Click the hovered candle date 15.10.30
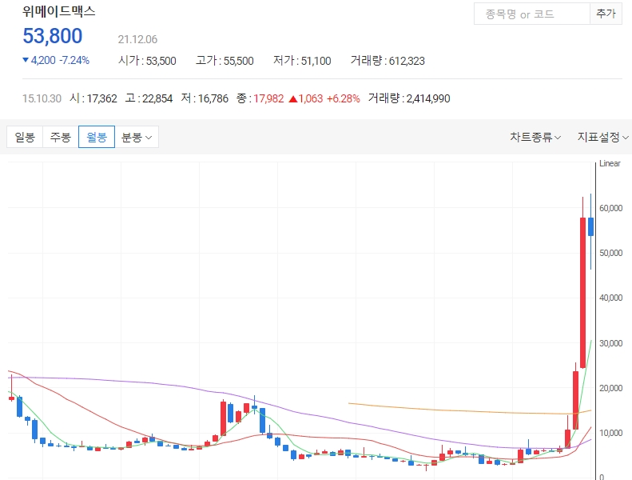This screenshot has width=632, height=480. tap(42, 98)
